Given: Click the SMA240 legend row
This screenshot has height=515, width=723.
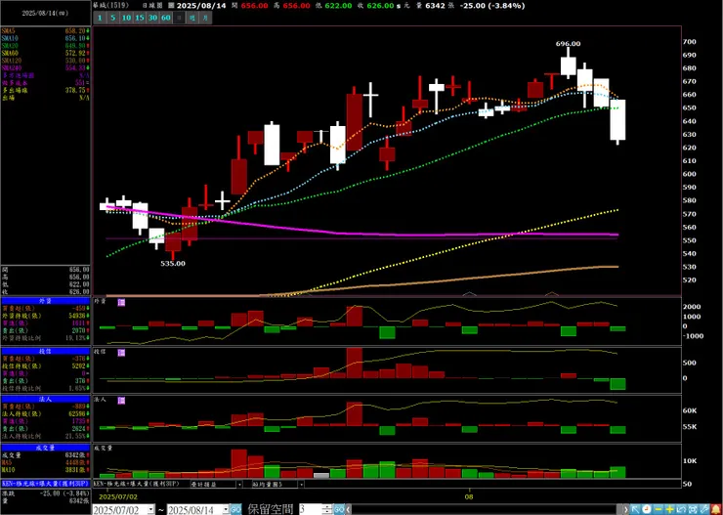Looking at the screenshot, I should click(46, 68).
